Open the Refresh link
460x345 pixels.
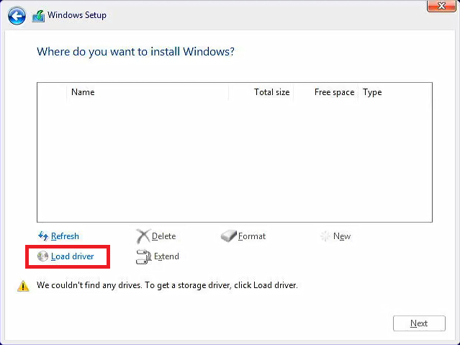[x=65, y=236]
